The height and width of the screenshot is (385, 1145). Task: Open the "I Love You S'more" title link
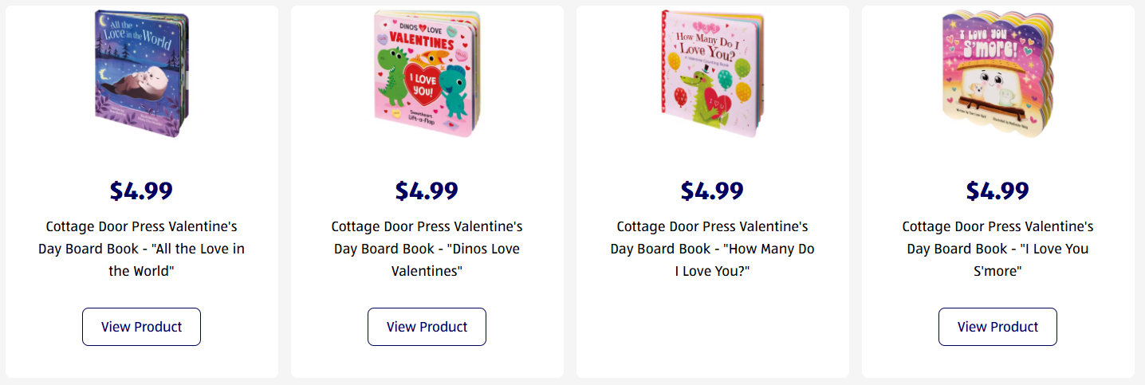(x=997, y=249)
